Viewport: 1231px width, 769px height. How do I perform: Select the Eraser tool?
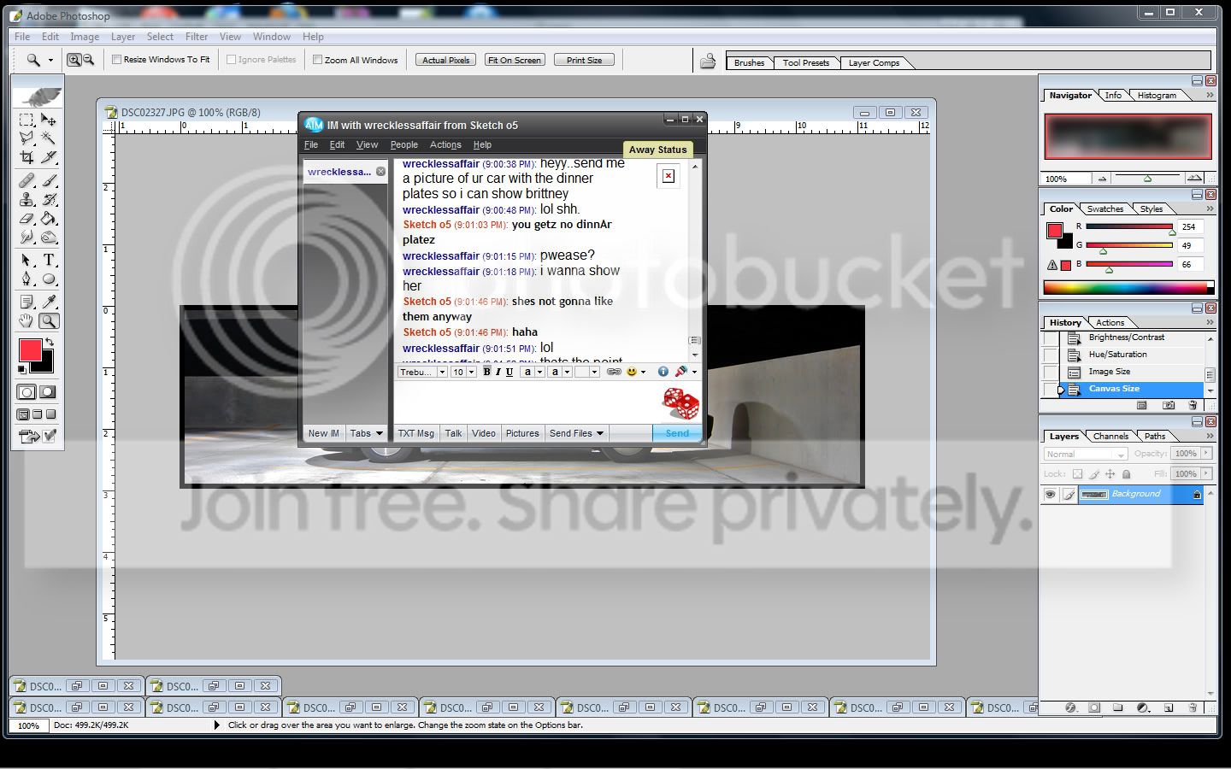pyautogui.click(x=27, y=218)
